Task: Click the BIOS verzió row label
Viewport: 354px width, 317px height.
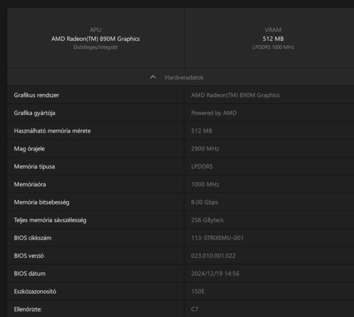Action: [29, 256]
